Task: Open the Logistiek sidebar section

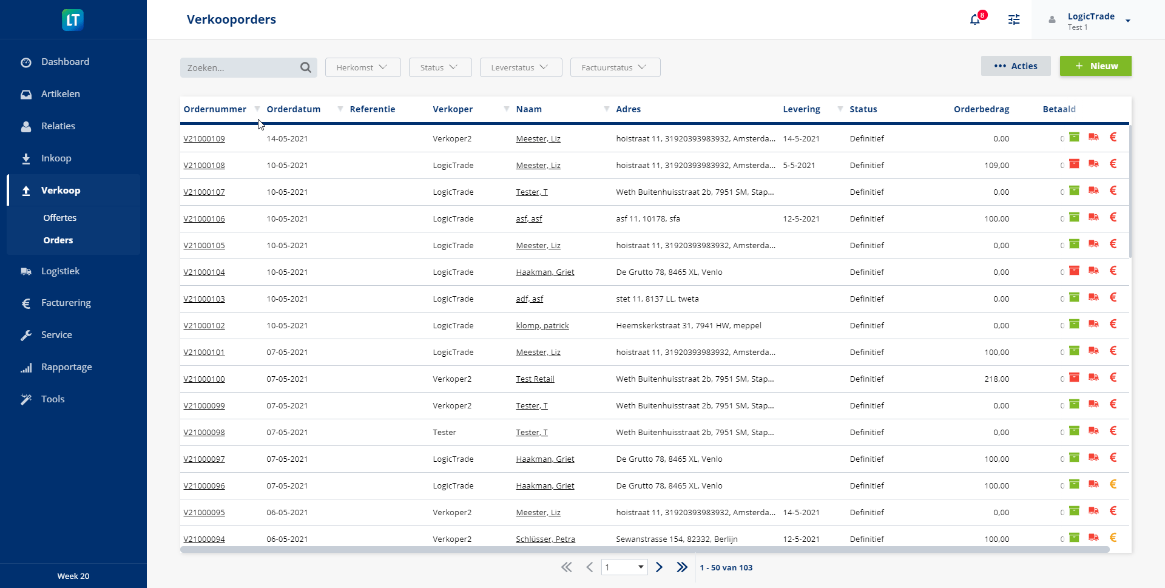Action: tap(60, 271)
